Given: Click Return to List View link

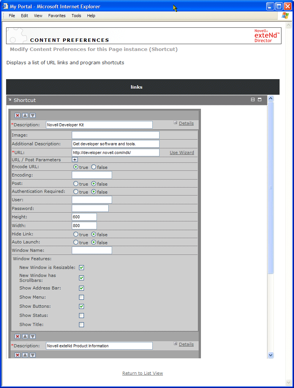Looking at the screenshot, I should (142, 373).
